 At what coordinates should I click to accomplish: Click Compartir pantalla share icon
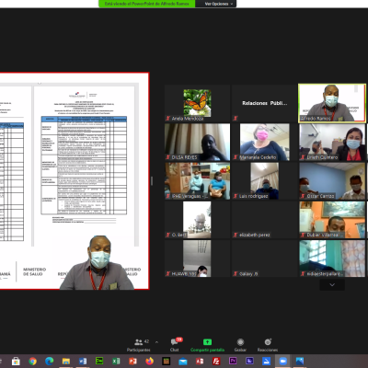click(207, 342)
